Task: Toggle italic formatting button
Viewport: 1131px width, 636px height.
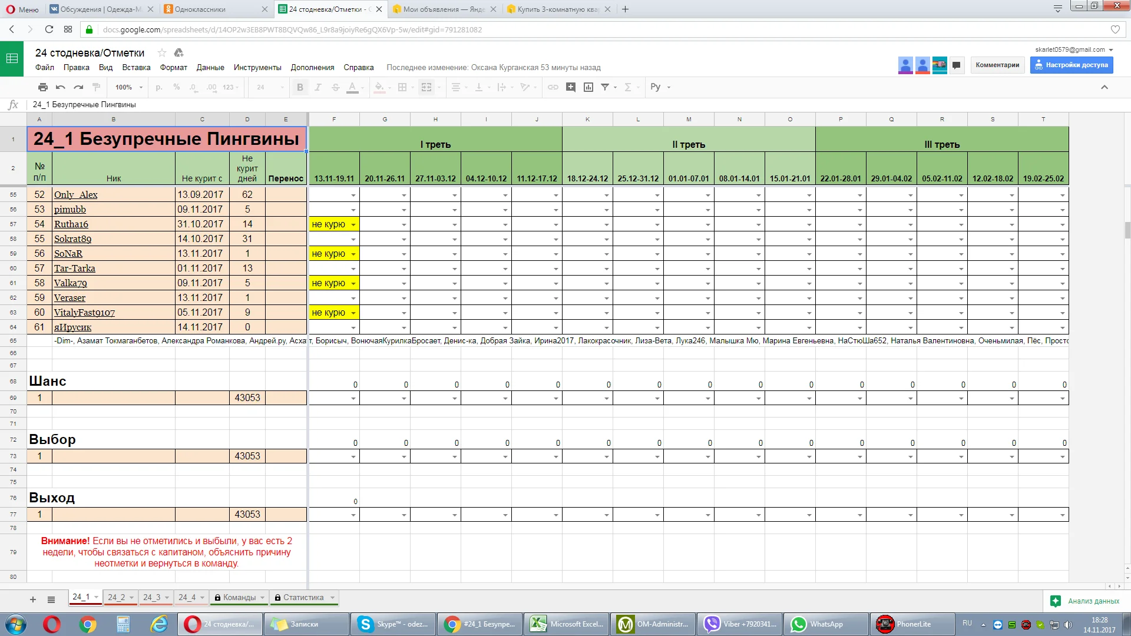Action: [x=318, y=87]
